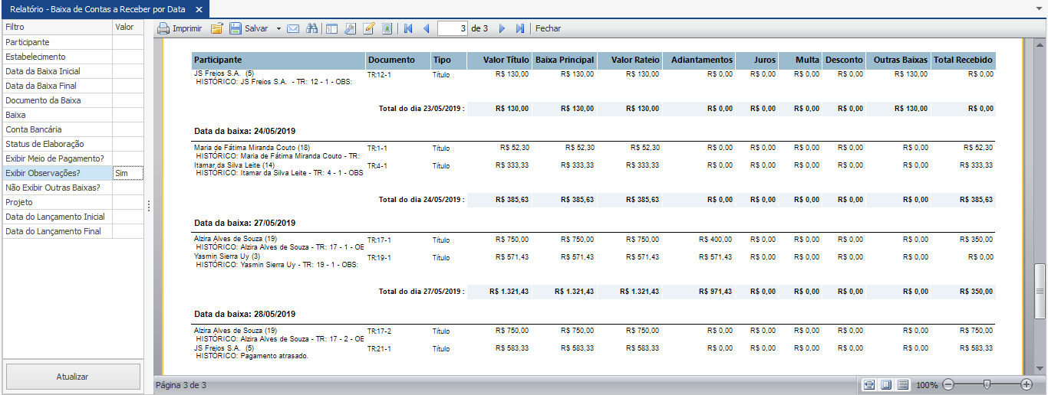Toggle continuous page view mode
1048x395 pixels.
coord(903,384)
